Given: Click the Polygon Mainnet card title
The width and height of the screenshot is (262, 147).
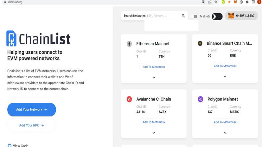Looking at the screenshot, I should tap(223, 99).
